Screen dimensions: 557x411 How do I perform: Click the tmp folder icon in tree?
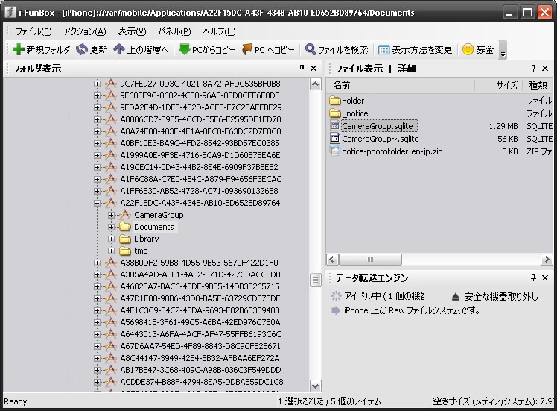pos(125,251)
